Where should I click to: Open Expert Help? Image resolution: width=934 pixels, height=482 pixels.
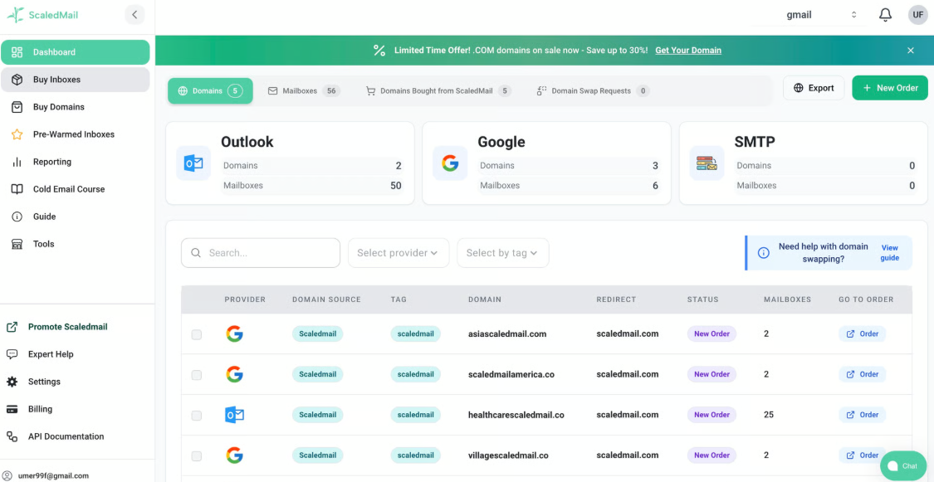pos(41,354)
